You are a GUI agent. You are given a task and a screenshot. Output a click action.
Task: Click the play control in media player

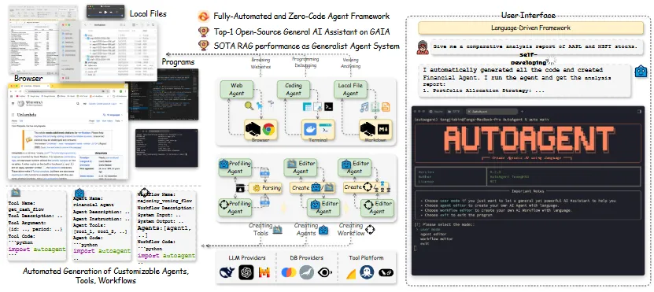click(x=105, y=13)
